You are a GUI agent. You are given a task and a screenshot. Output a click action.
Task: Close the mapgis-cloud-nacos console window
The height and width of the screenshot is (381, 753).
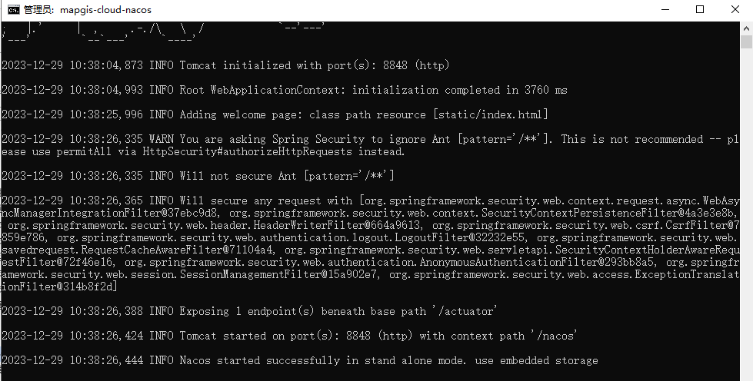pos(735,9)
